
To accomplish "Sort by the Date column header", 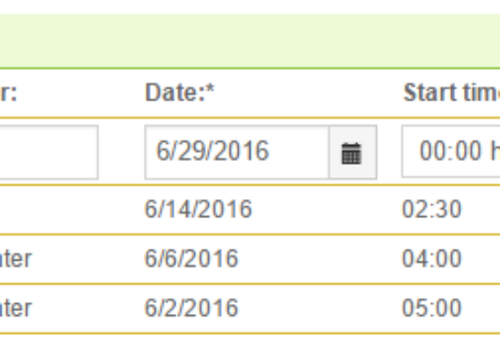I will (x=180, y=92).
